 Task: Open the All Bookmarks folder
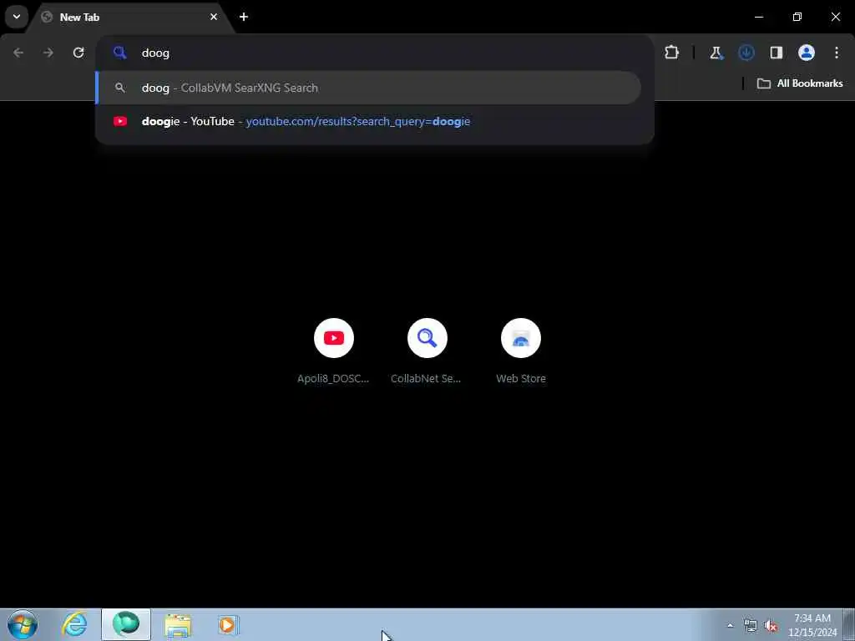click(800, 83)
